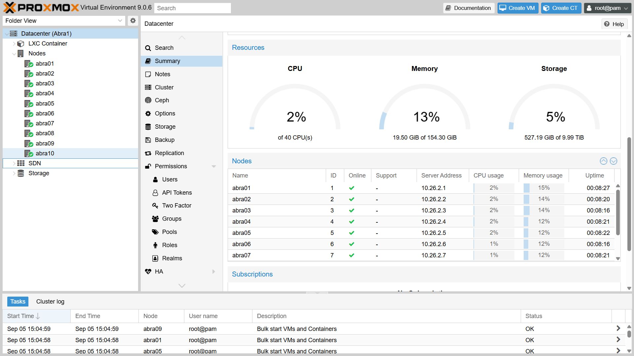This screenshot has height=356, width=634.
Task: Open the Options menu item
Action: click(165, 113)
